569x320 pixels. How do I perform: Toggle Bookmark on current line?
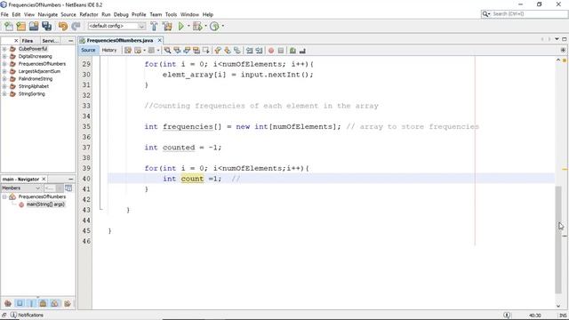(x=237, y=51)
